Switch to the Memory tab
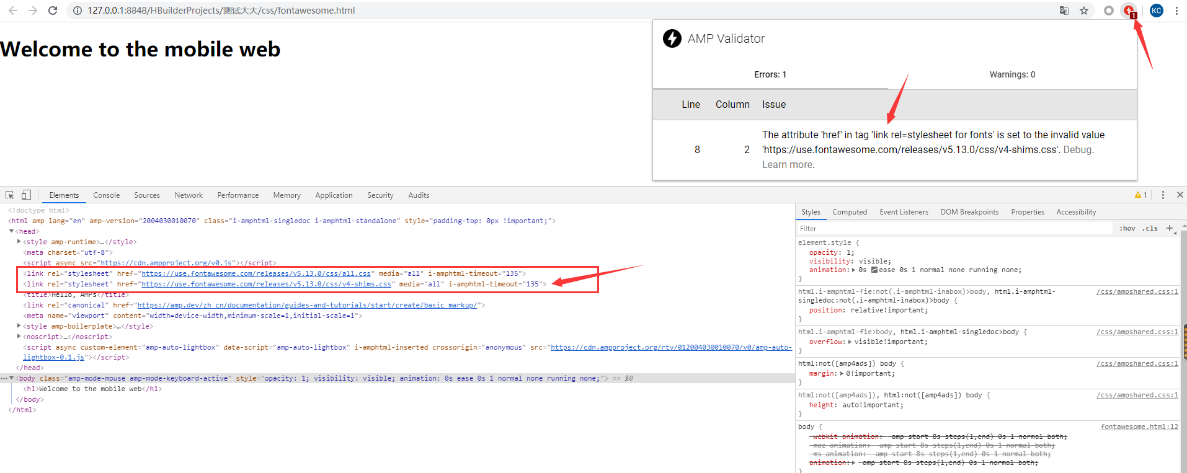 point(287,195)
